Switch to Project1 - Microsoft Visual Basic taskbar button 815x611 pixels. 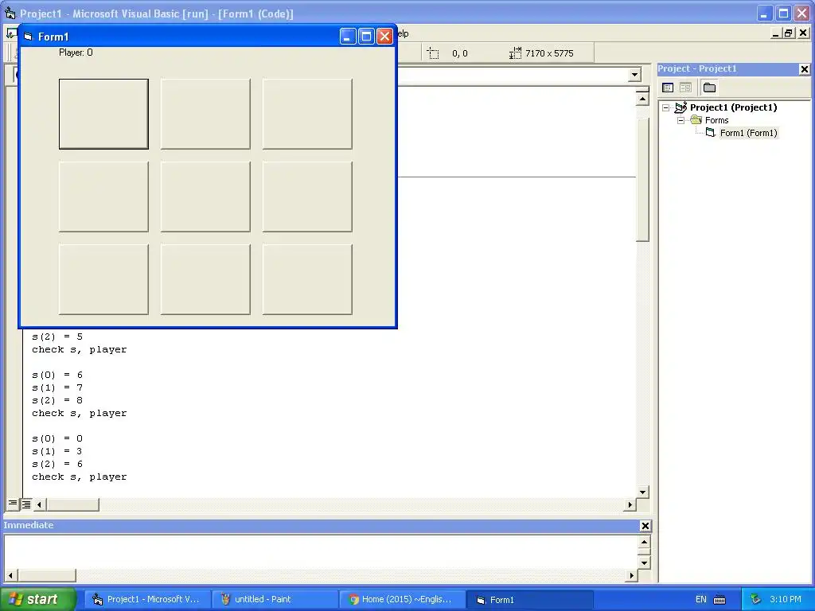(x=146, y=600)
